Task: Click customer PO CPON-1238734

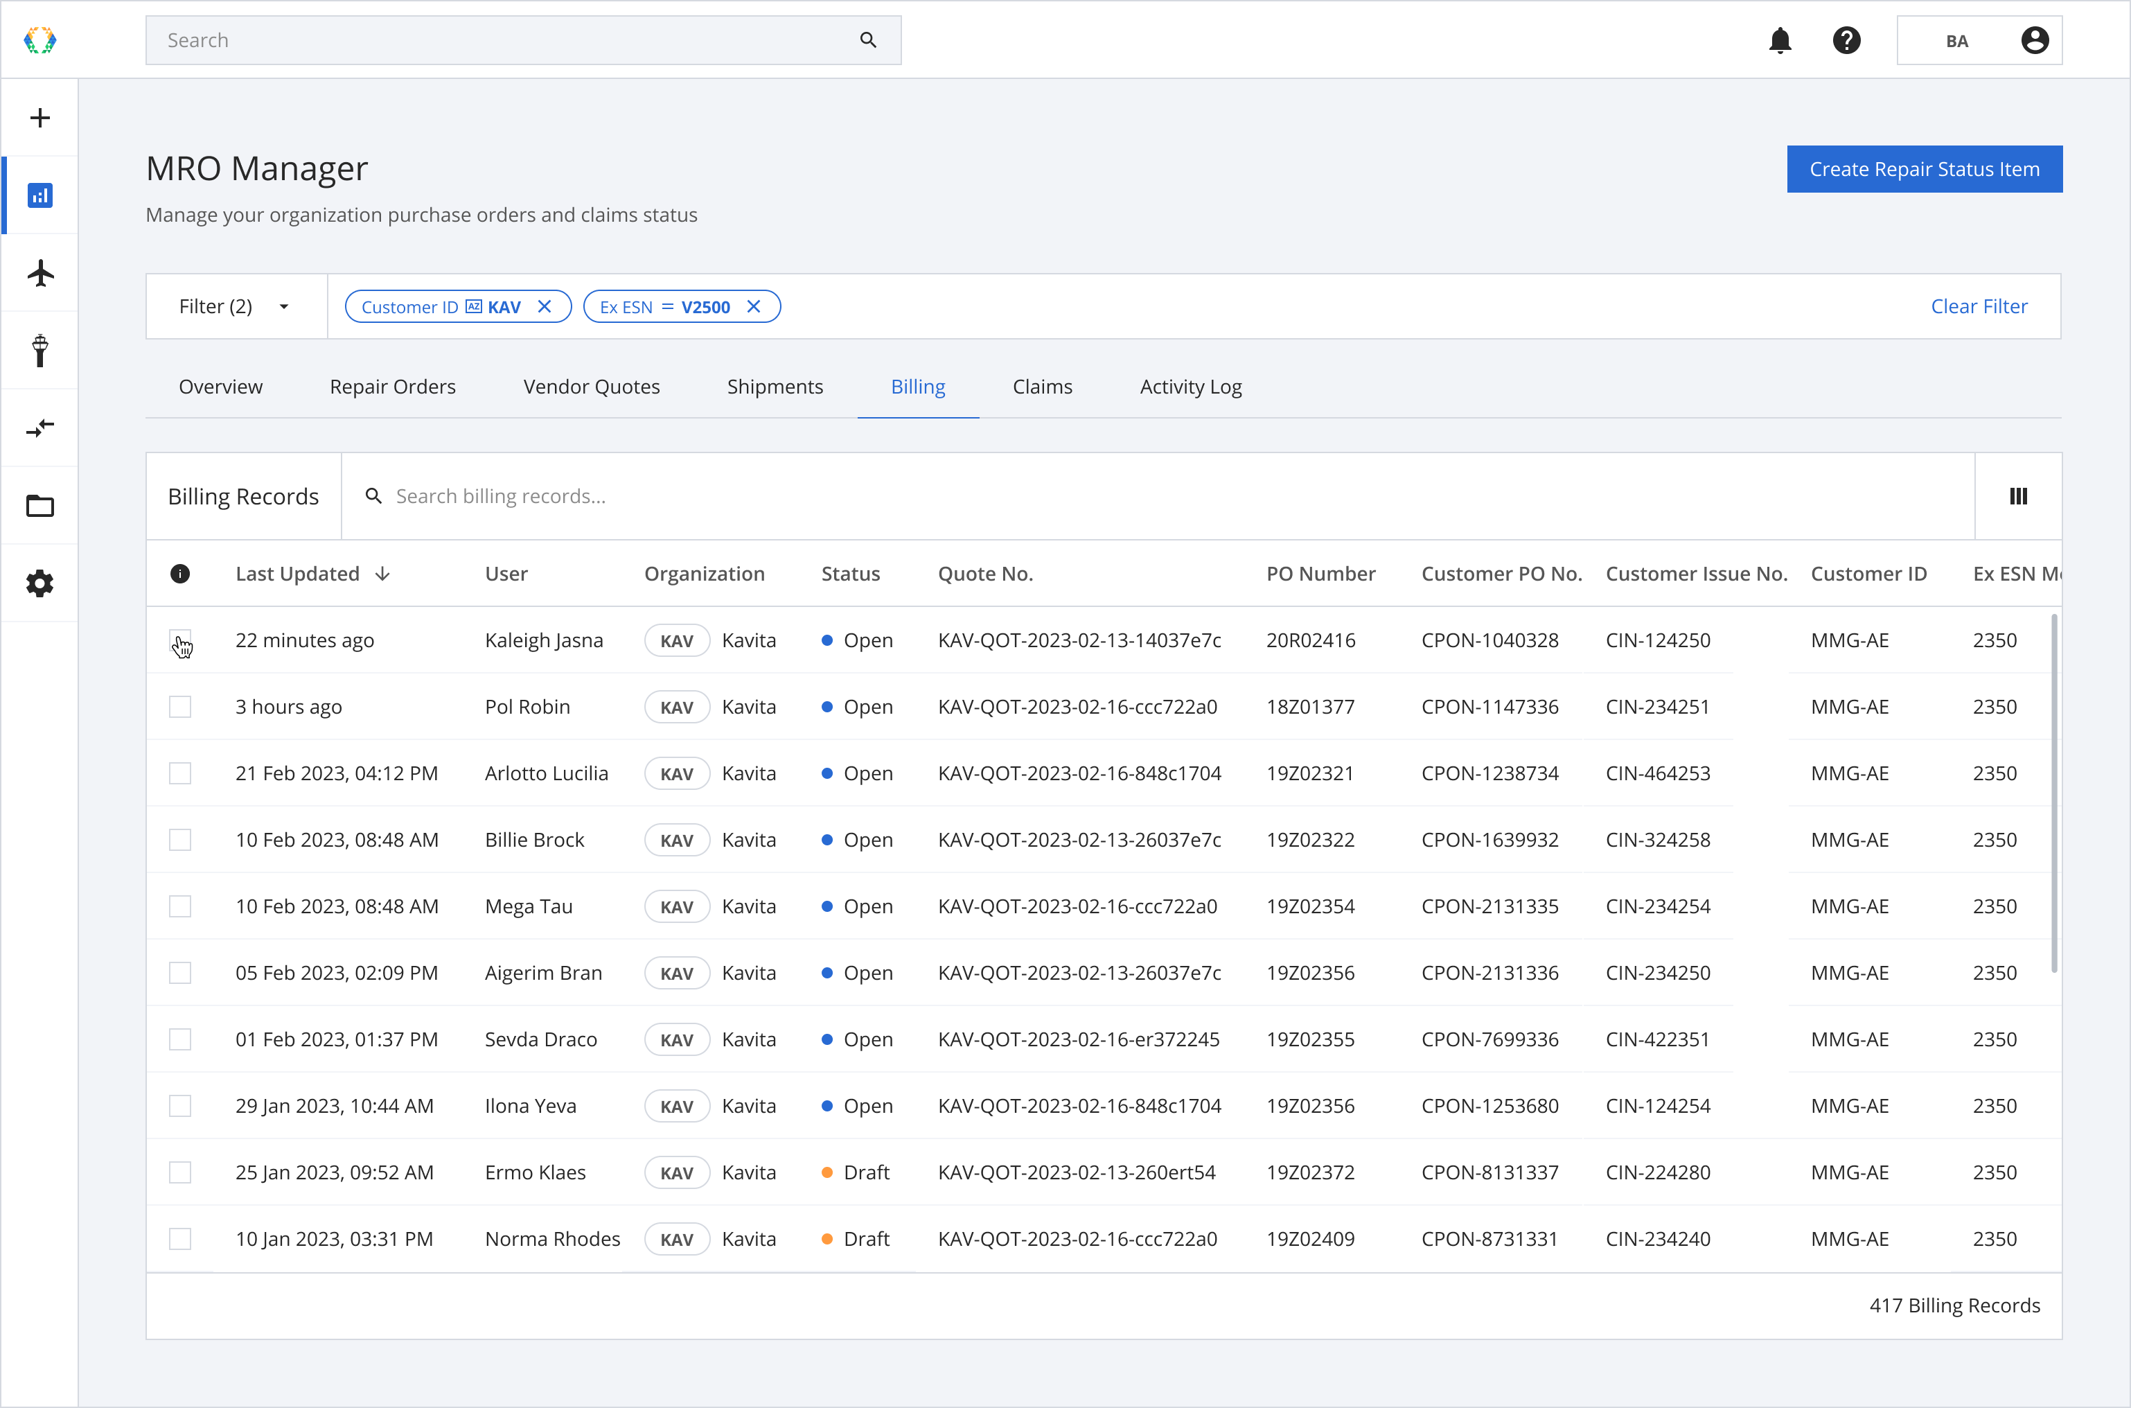Action: pos(1489,773)
